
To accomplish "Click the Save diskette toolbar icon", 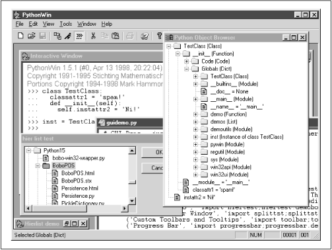I will click(x=42, y=36).
